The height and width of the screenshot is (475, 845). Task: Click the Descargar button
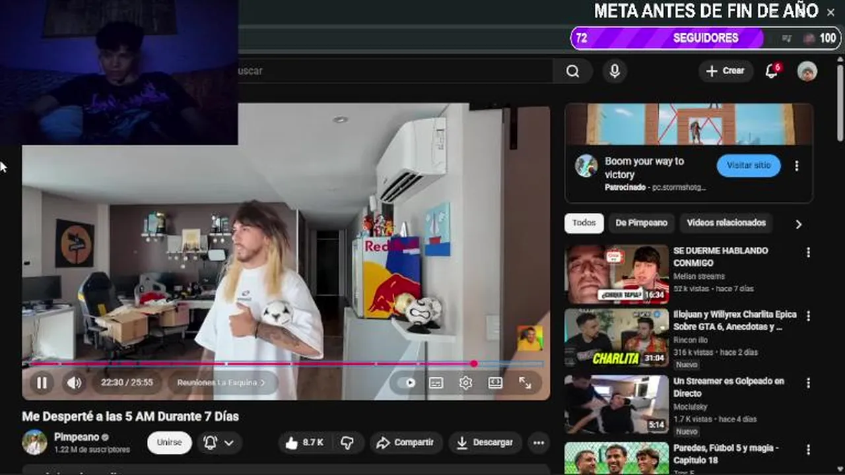(485, 443)
